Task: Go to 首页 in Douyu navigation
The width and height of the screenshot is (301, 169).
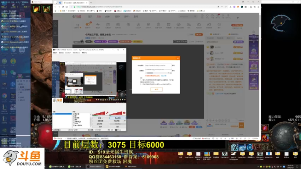Action: point(90,17)
